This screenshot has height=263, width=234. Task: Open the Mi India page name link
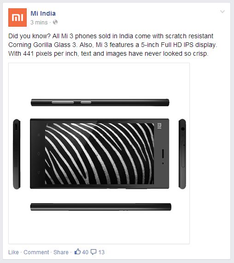point(43,13)
